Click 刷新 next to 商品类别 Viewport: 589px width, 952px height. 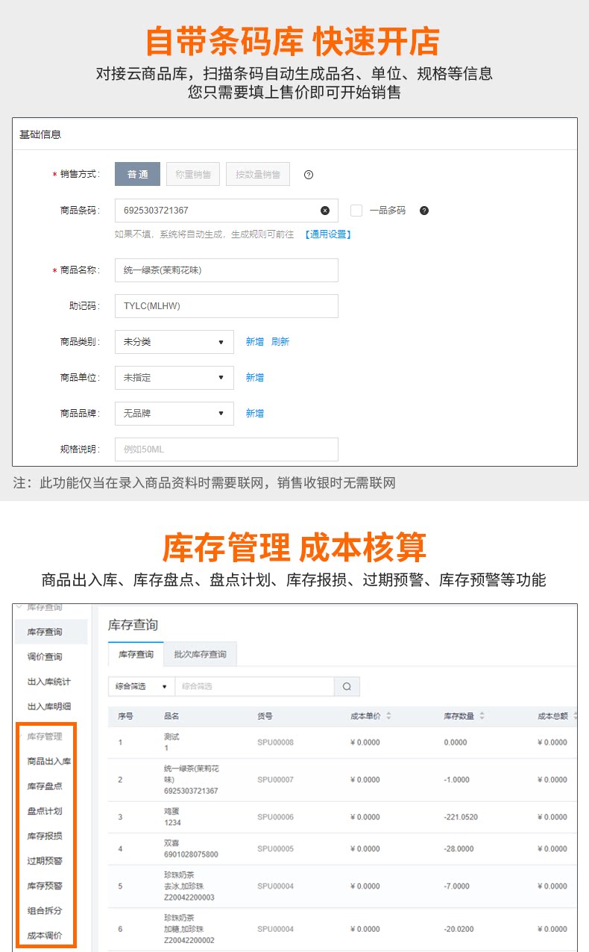(280, 342)
